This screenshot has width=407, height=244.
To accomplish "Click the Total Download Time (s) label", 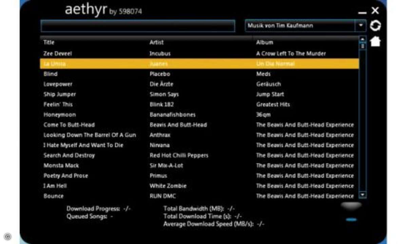I will (197, 216).
